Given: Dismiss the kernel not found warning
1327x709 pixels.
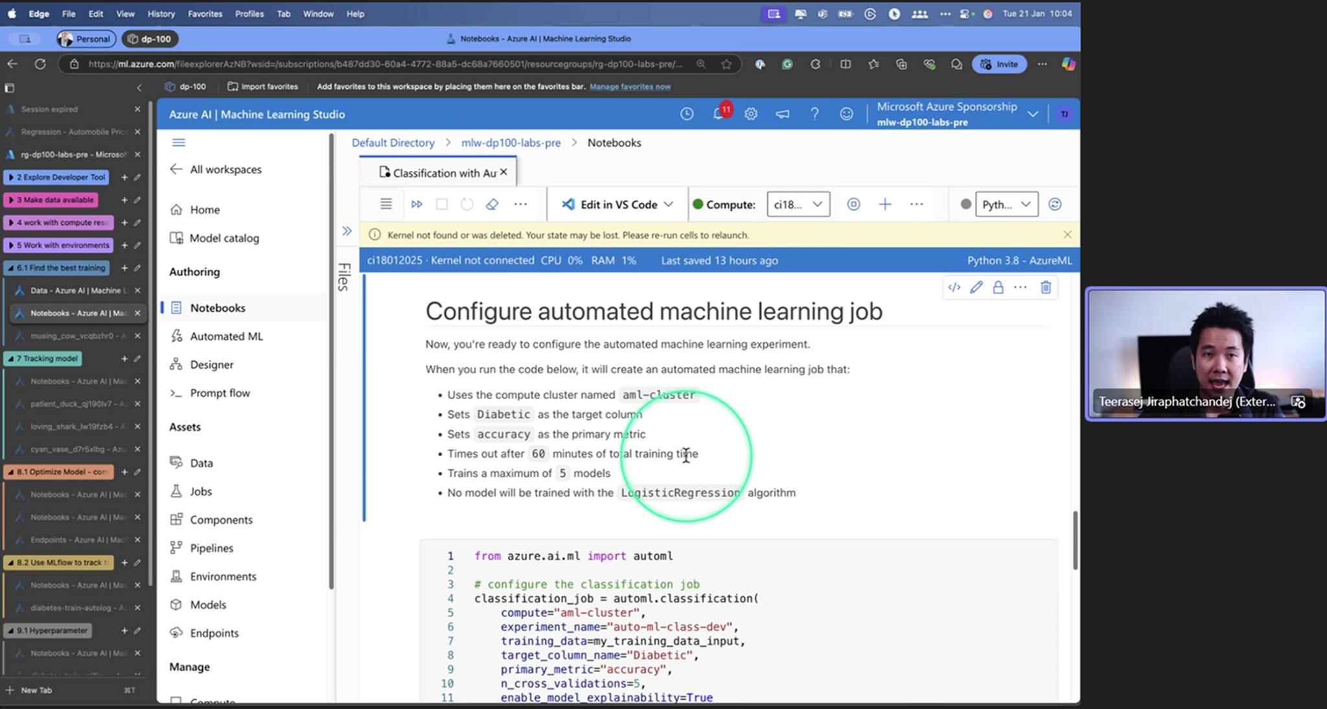Looking at the screenshot, I should coord(1067,235).
